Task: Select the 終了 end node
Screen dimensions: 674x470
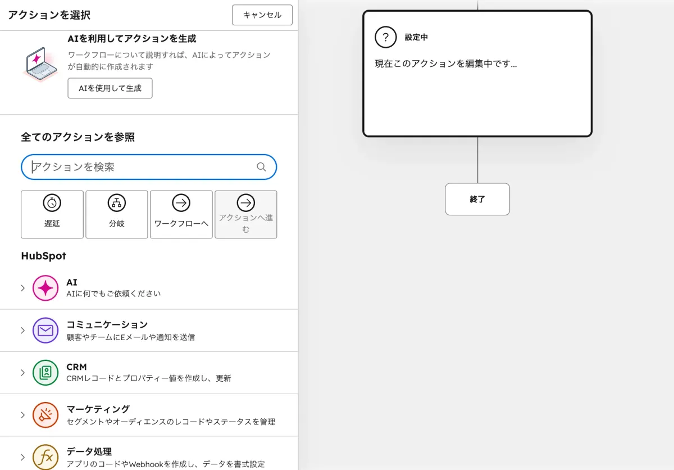Action: [477, 199]
